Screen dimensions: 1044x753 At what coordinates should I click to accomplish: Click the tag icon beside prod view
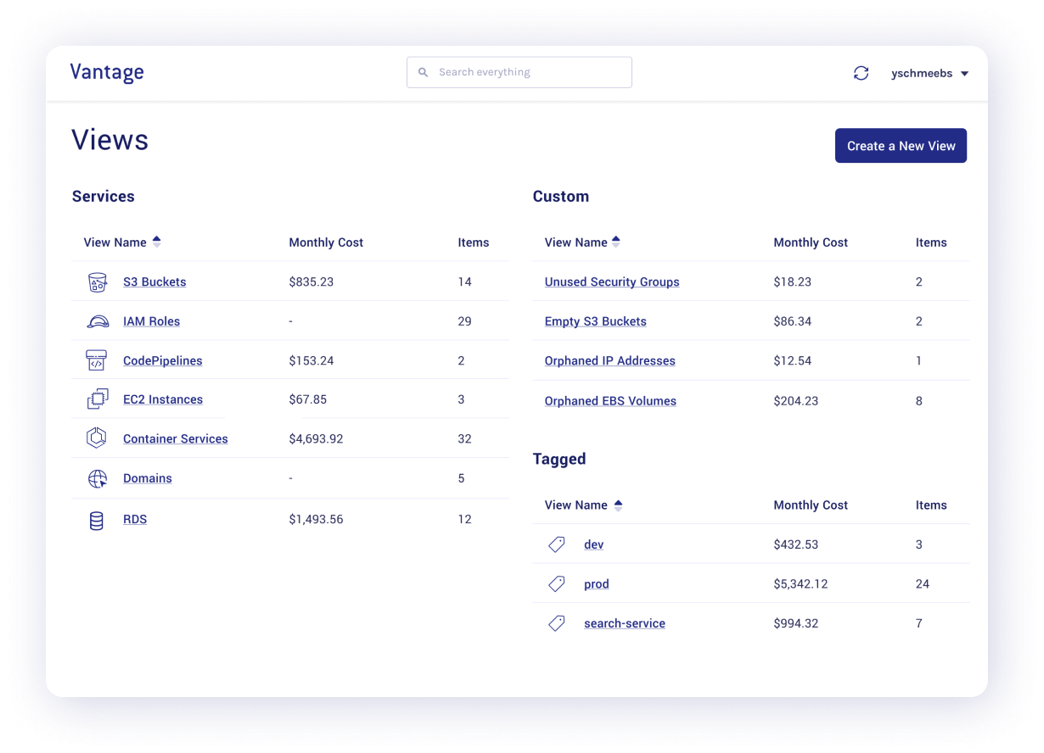tap(556, 583)
